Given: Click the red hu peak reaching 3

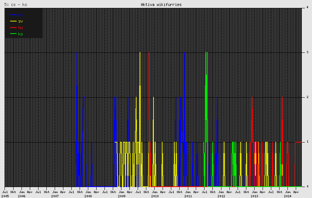Looking at the screenshot, I should click(149, 53).
